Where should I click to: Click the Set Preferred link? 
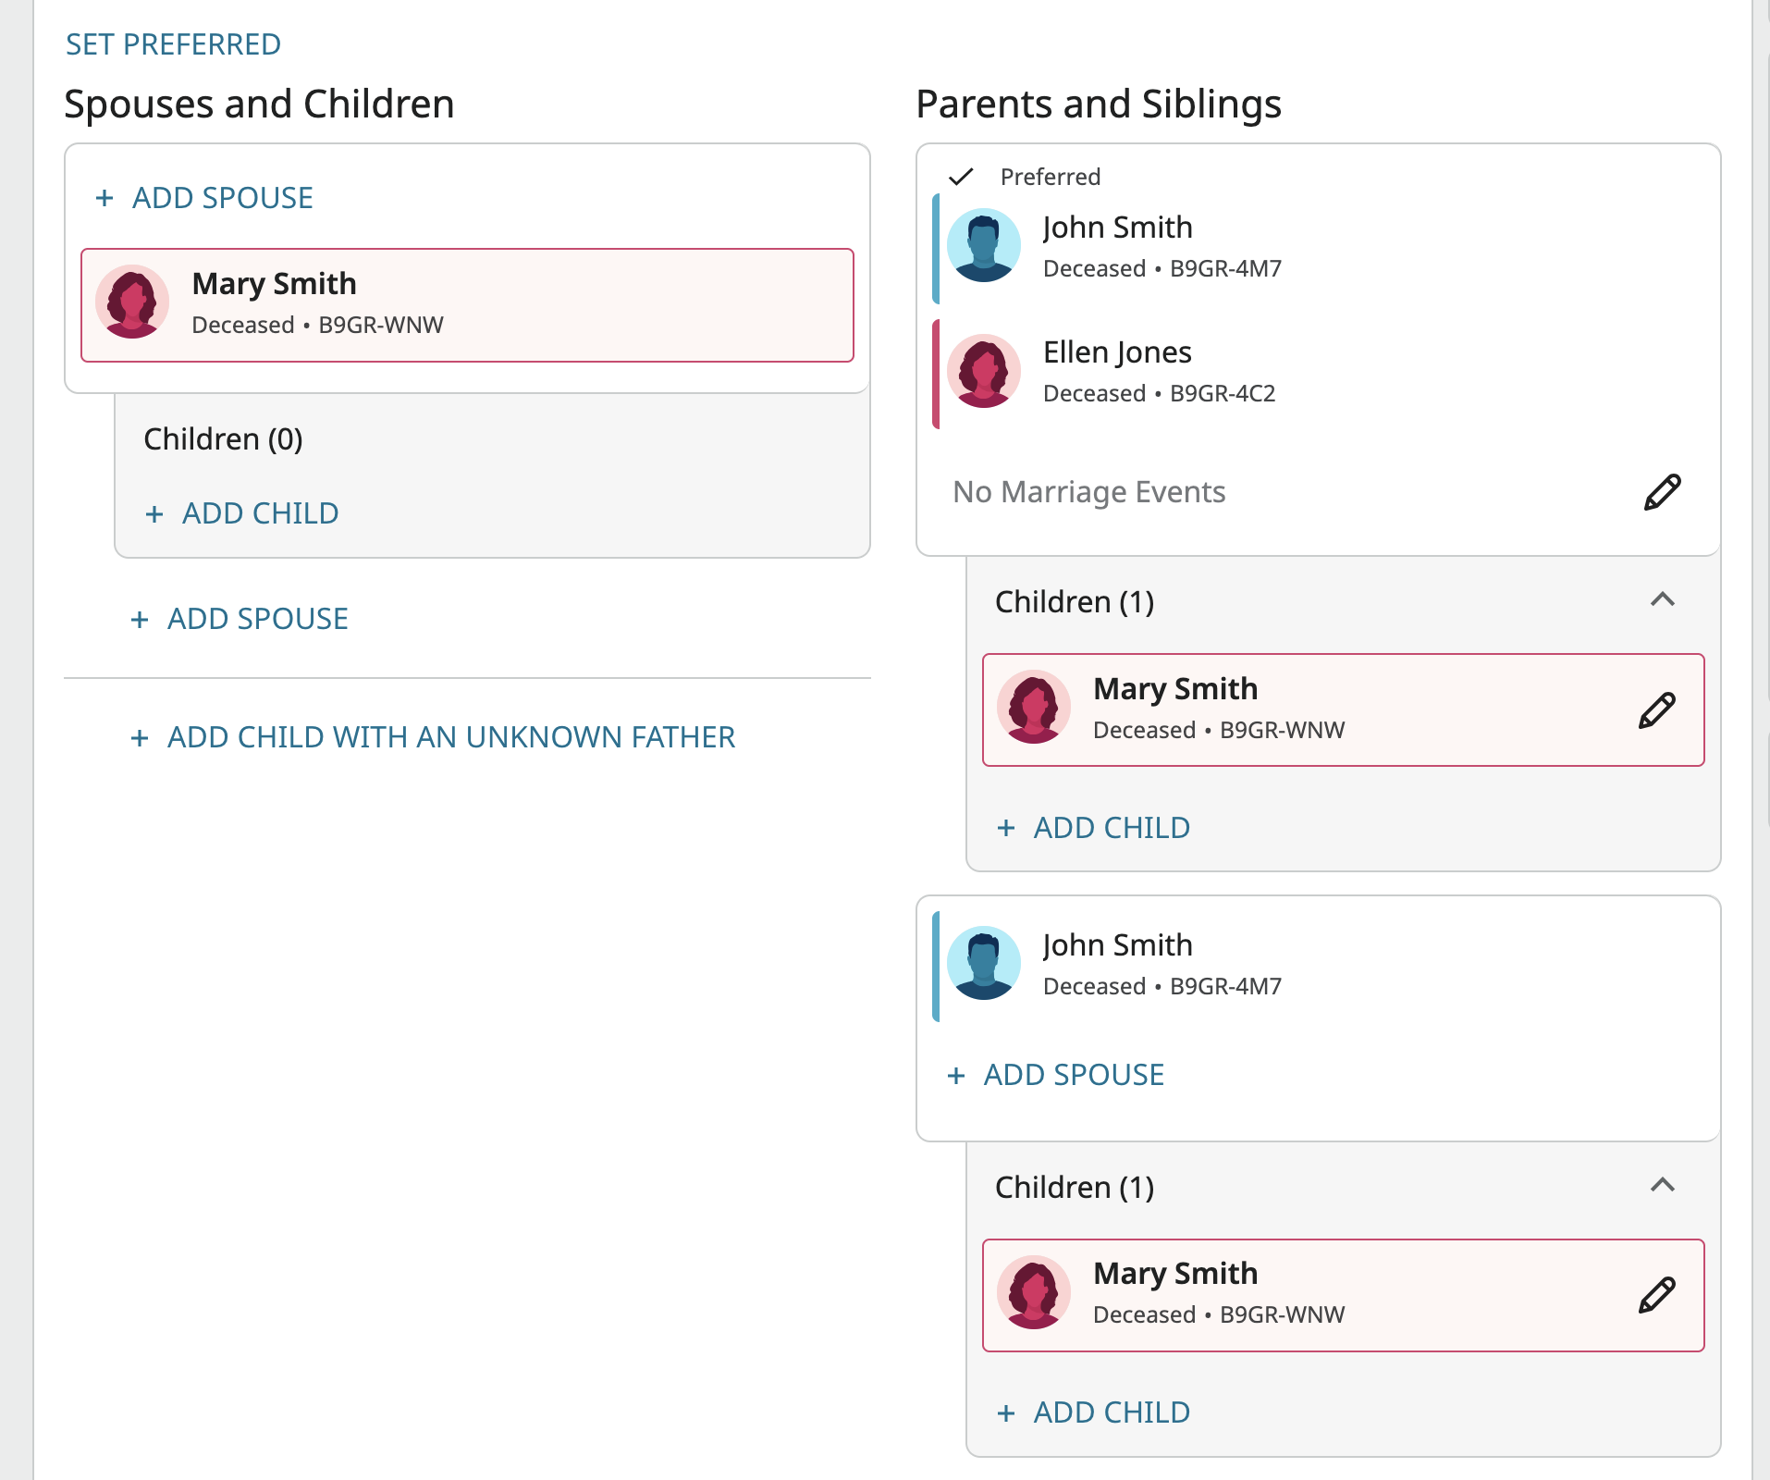(x=173, y=44)
